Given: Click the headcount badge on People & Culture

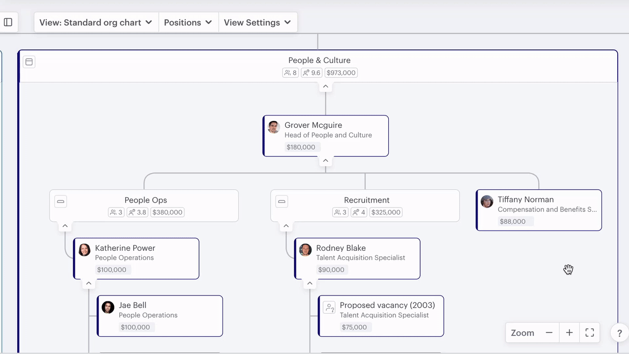Looking at the screenshot, I should click(290, 72).
